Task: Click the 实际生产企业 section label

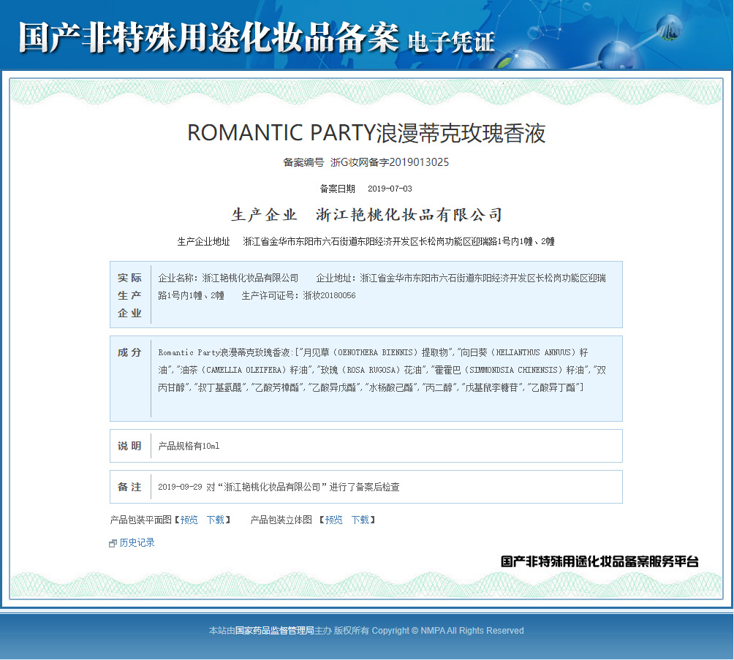Action: click(x=129, y=295)
